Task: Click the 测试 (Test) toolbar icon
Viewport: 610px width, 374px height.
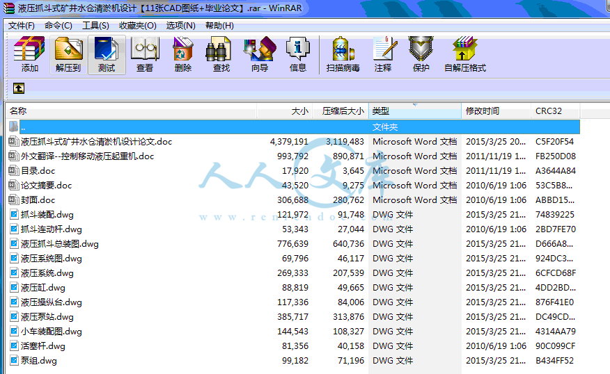Action: point(107,49)
